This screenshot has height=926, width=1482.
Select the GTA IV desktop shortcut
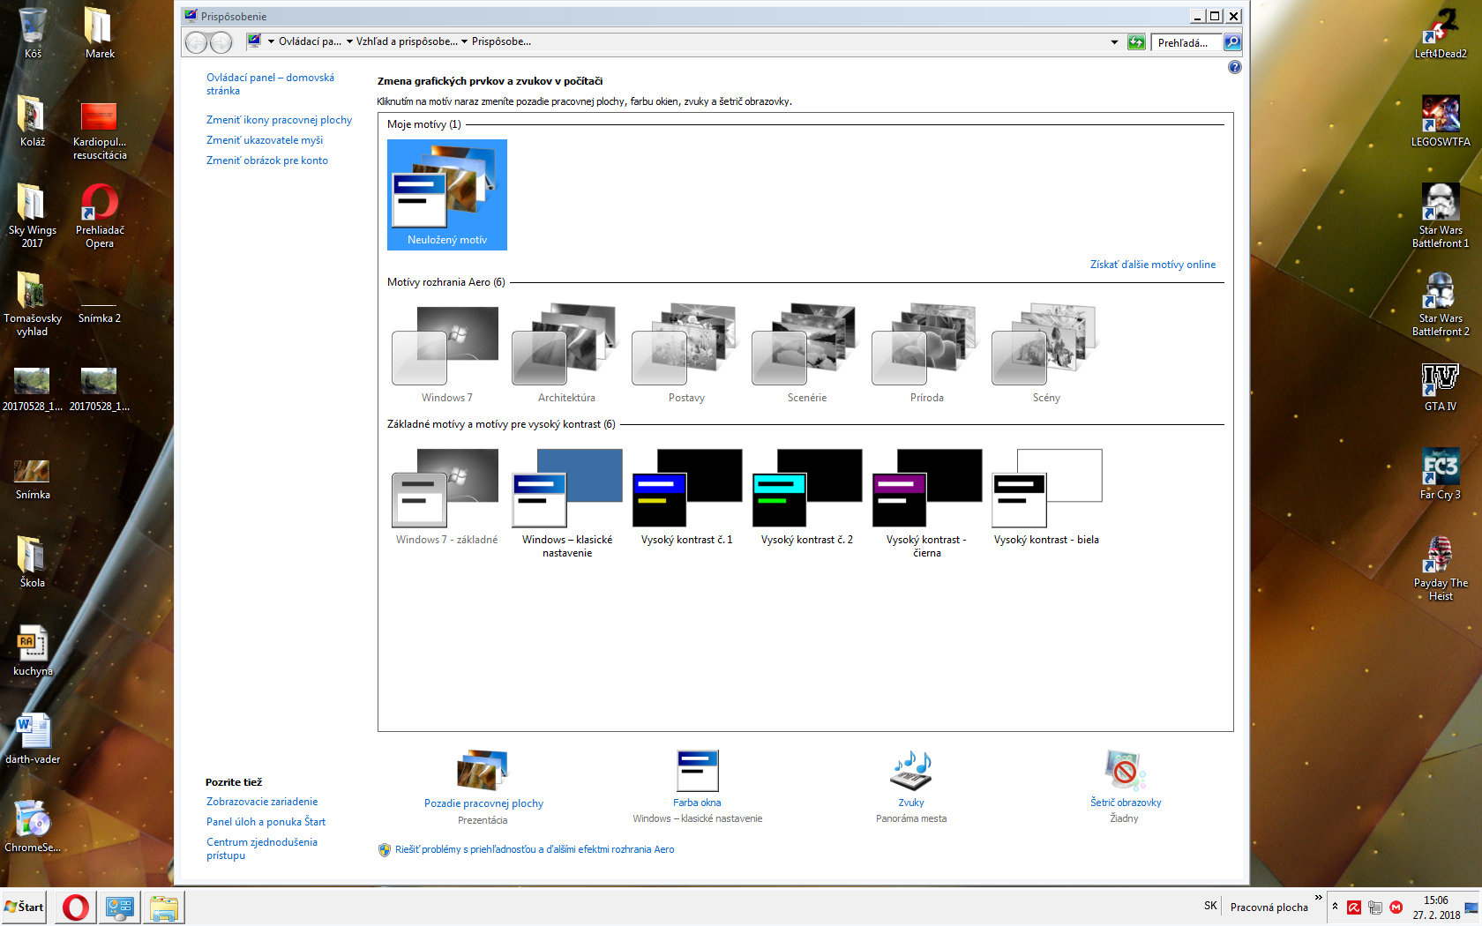(x=1441, y=385)
